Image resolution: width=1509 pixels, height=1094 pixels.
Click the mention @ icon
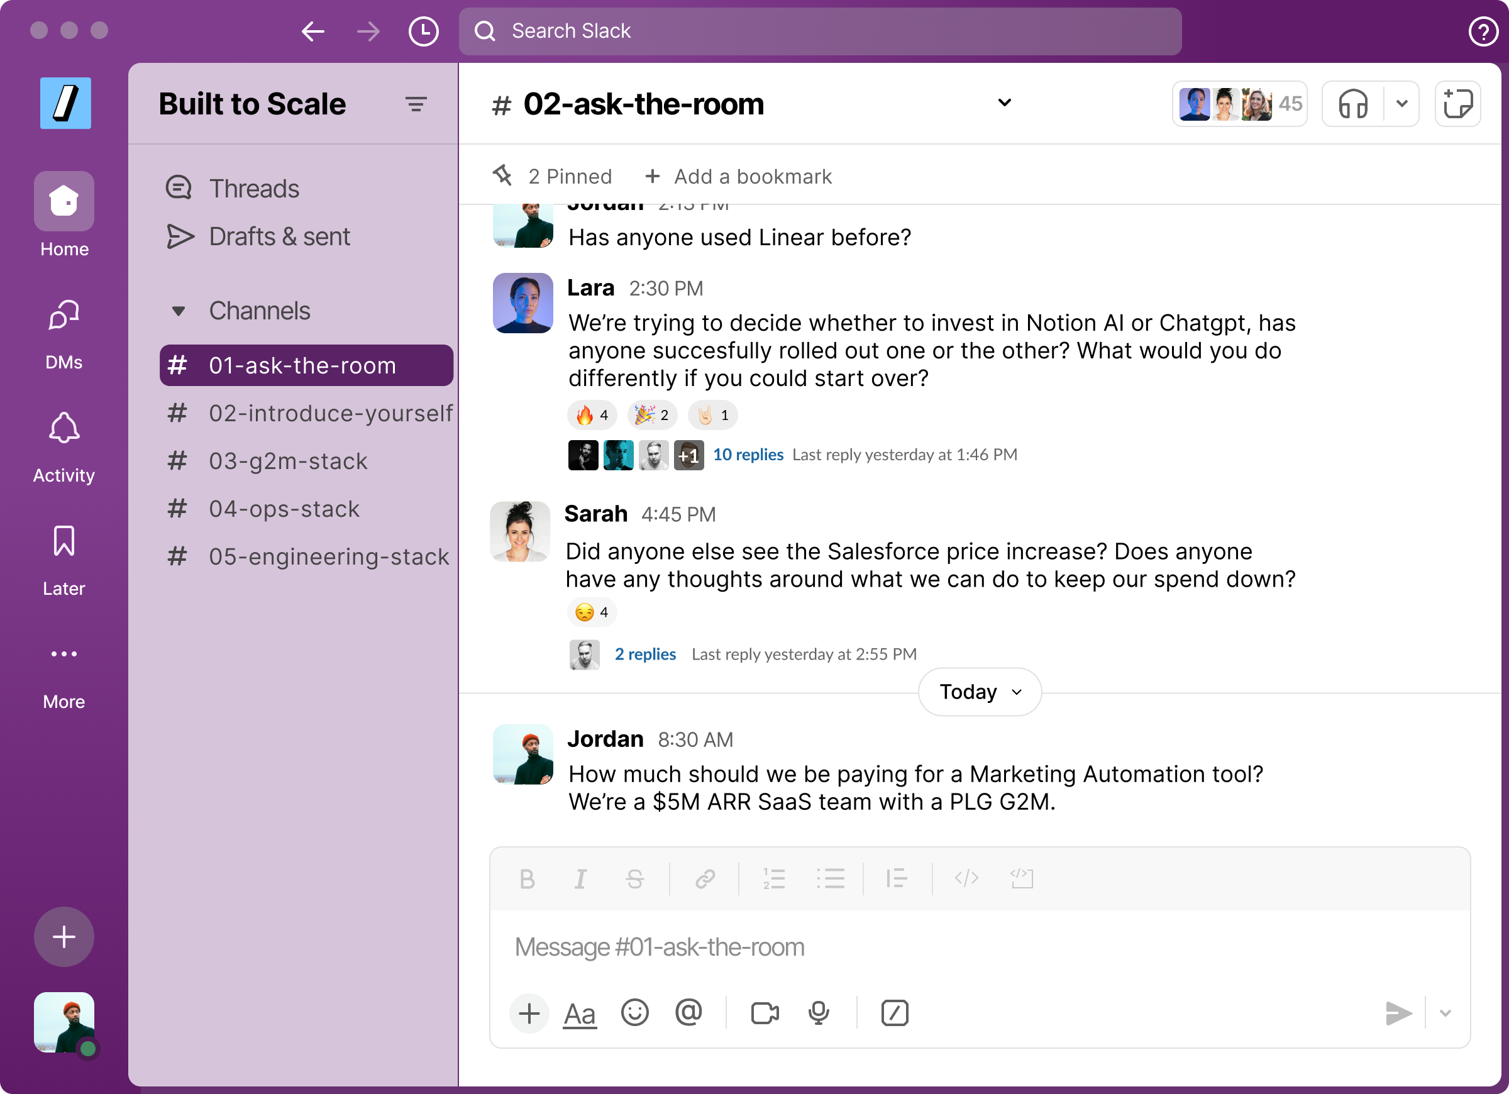(x=688, y=1013)
